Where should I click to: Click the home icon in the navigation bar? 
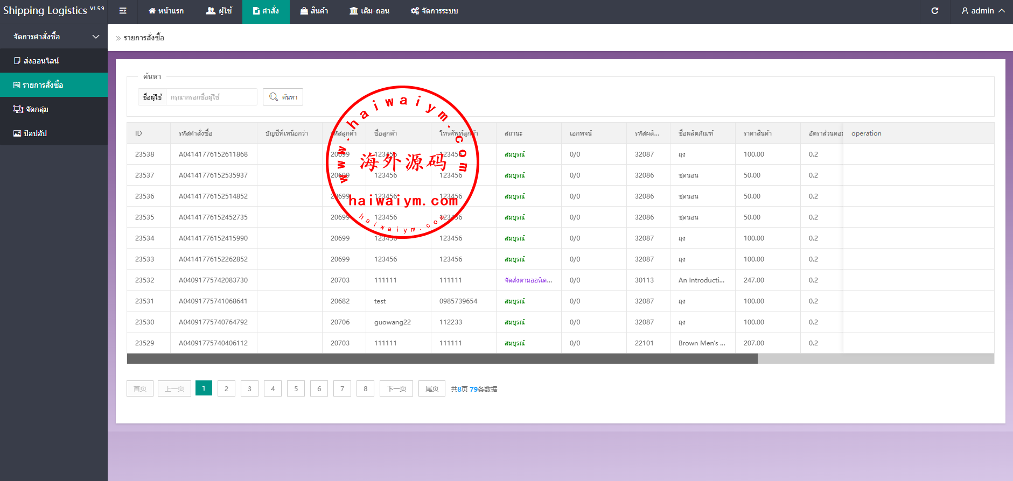152,11
